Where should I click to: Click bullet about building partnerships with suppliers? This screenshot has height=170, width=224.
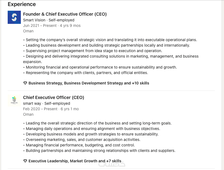[100, 151]
